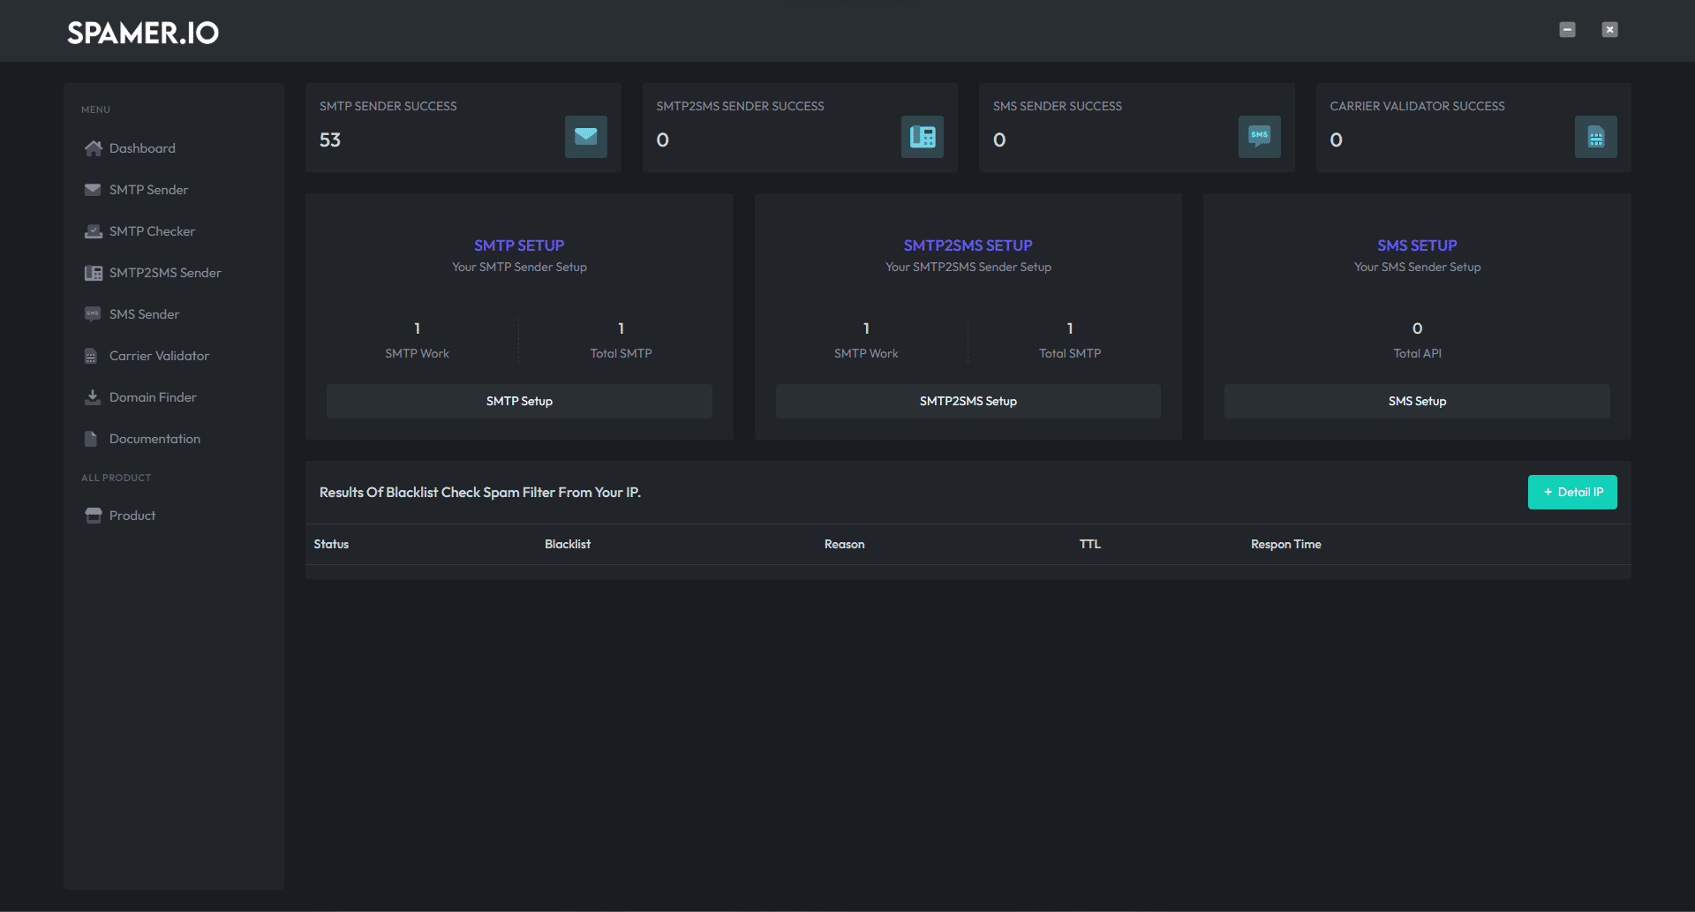Click envelope icon on SMTP Sender Success card
Image resolution: width=1695 pixels, height=912 pixels.
[x=585, y=137]
